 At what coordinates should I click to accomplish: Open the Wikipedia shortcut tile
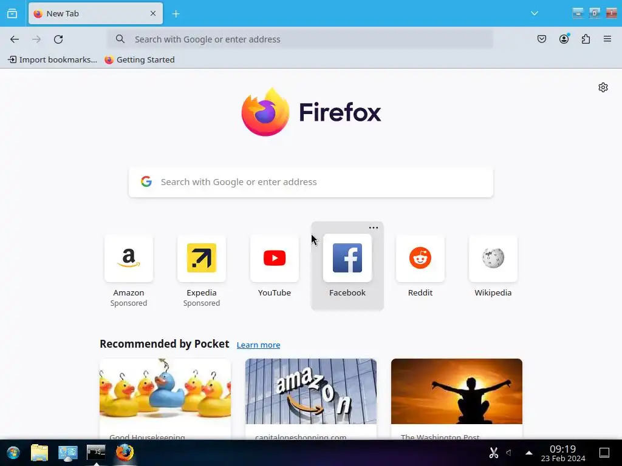493,258
